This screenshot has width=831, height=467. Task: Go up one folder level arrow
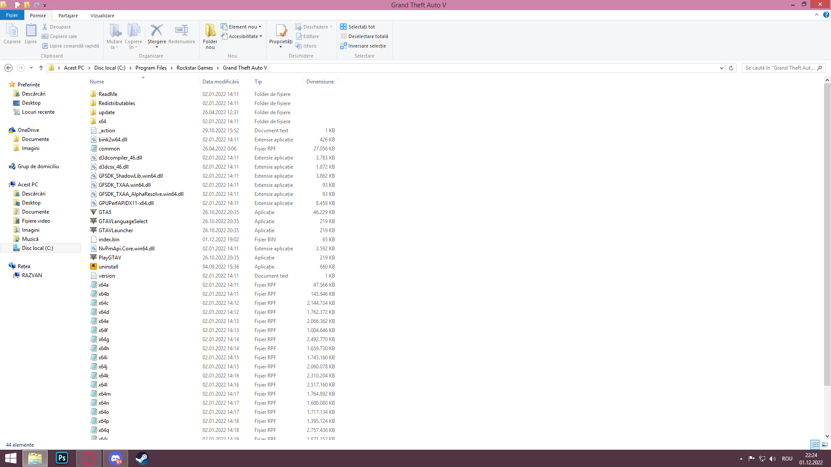pos(41,68)
